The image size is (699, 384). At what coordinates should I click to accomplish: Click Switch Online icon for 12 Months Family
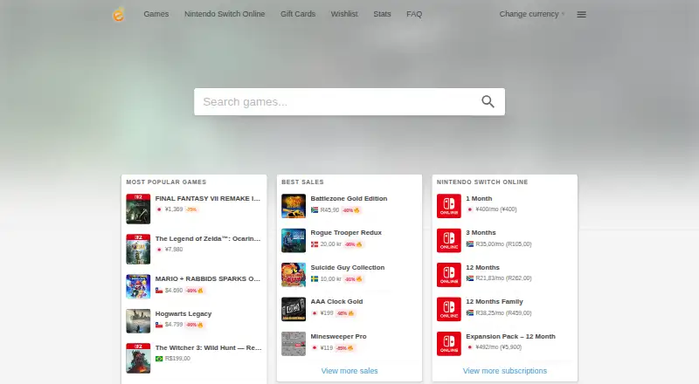coord(449,309)
